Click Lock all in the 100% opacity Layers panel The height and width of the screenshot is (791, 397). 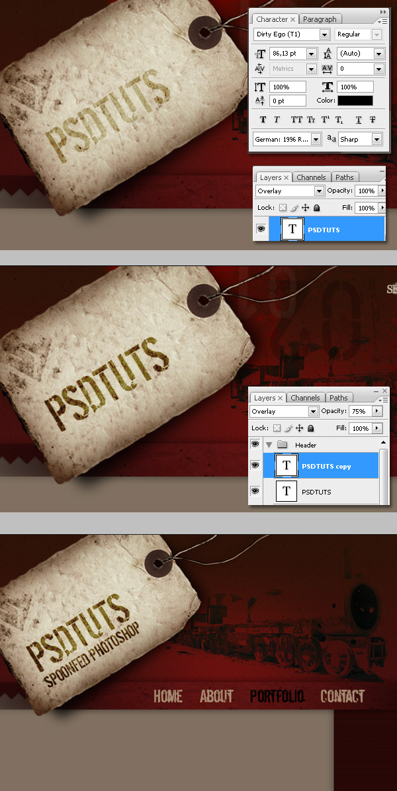tap(317, 207)
